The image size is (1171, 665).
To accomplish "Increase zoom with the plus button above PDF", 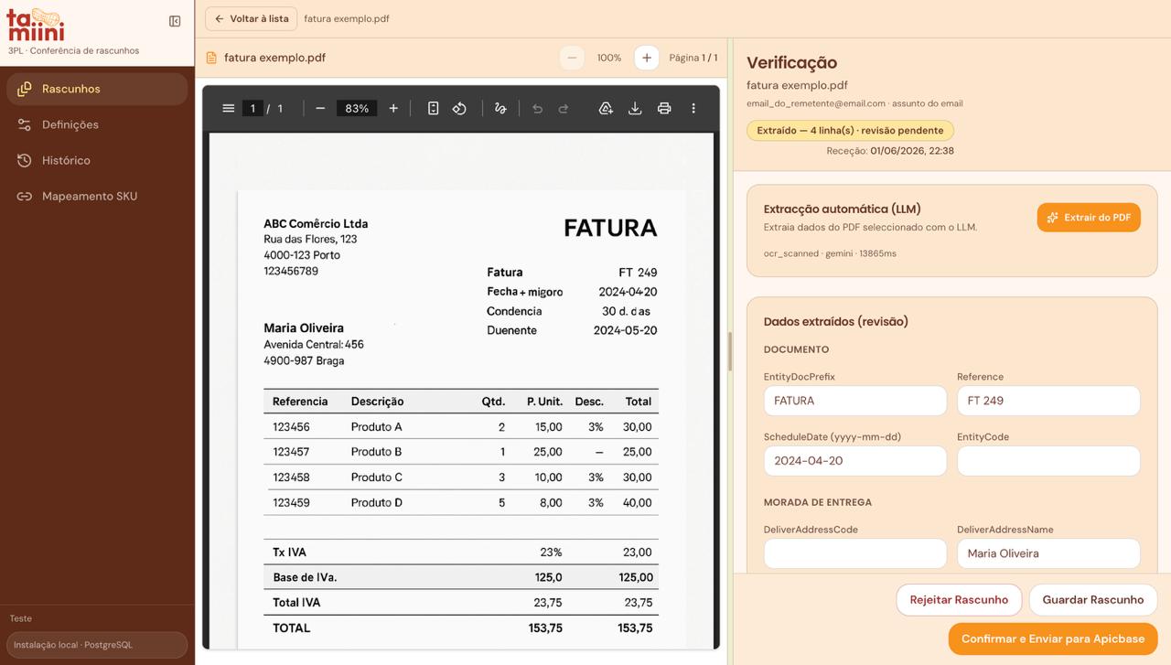I will pyautogui.click(x=646, y=58).
